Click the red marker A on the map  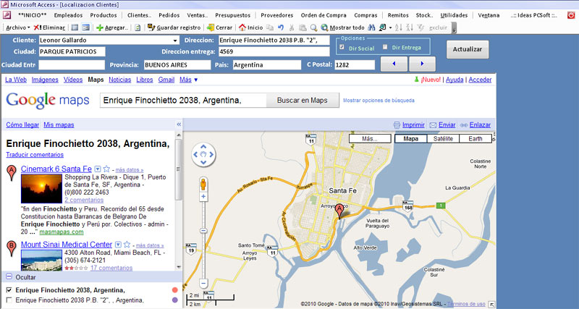pos(338,210)
